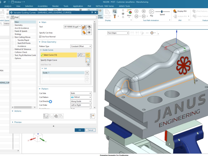Click the snap point crosshair icon in selection bar

click(x=152, y=33)
